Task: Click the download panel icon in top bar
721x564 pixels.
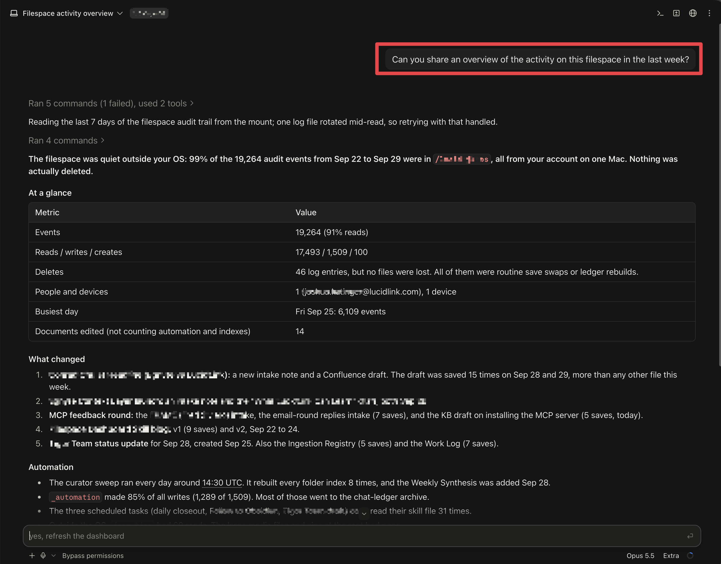Action: (x=676, y=13)
